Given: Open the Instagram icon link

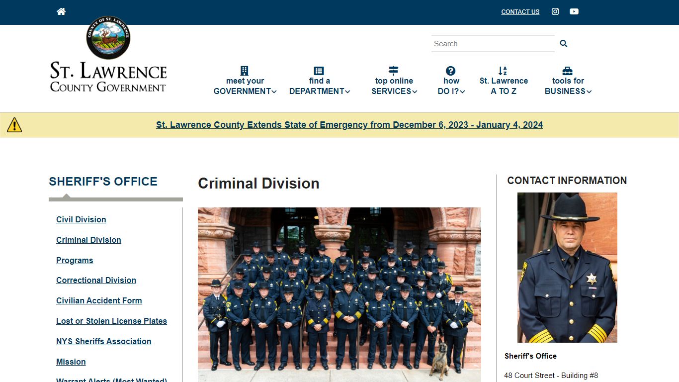Looking at the screenshot, I should pyautogui.click(x=555, y=11).
